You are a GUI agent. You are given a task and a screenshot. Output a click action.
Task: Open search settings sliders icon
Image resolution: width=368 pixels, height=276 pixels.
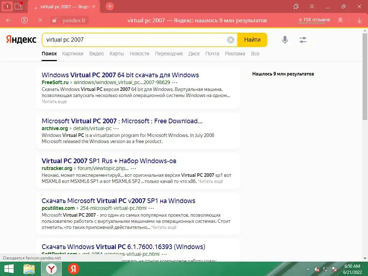point(303,40)
